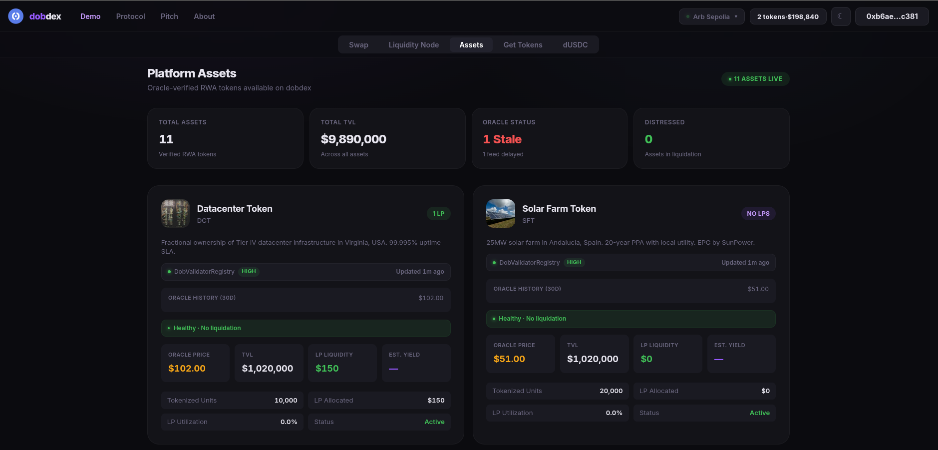This screenshot has height=450, width=938.
Task: Select the Get Tokens tab
Action: pyautogui.click(x=523, y=45)
